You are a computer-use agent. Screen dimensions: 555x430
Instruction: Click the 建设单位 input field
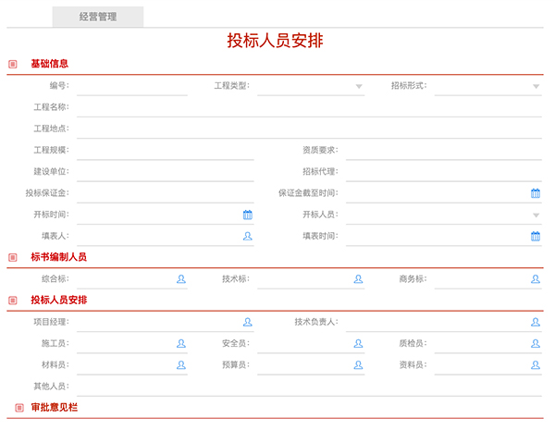pos(166,172)
